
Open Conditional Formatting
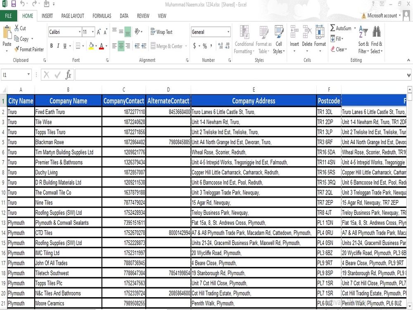click(244, 40)
